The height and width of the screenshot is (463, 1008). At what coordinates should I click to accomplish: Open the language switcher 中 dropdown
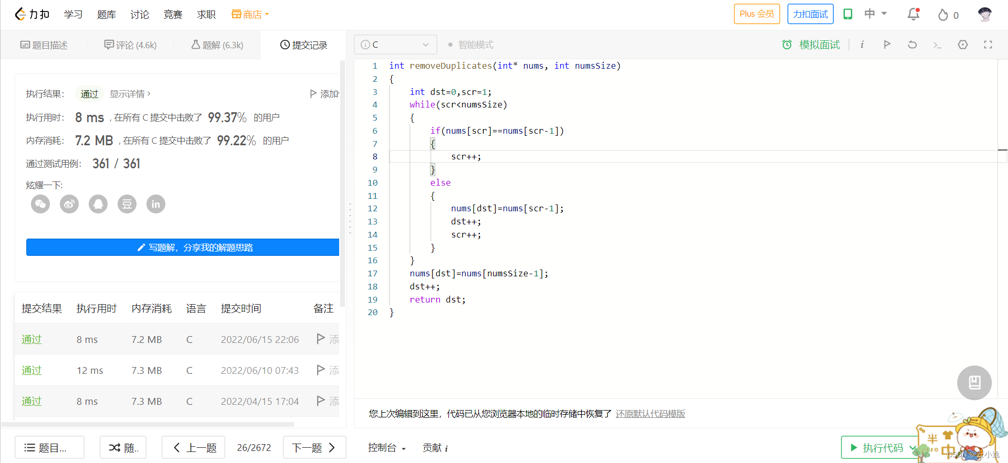876,14
